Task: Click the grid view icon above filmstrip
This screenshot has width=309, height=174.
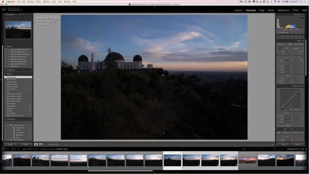Action: [12, 149]
